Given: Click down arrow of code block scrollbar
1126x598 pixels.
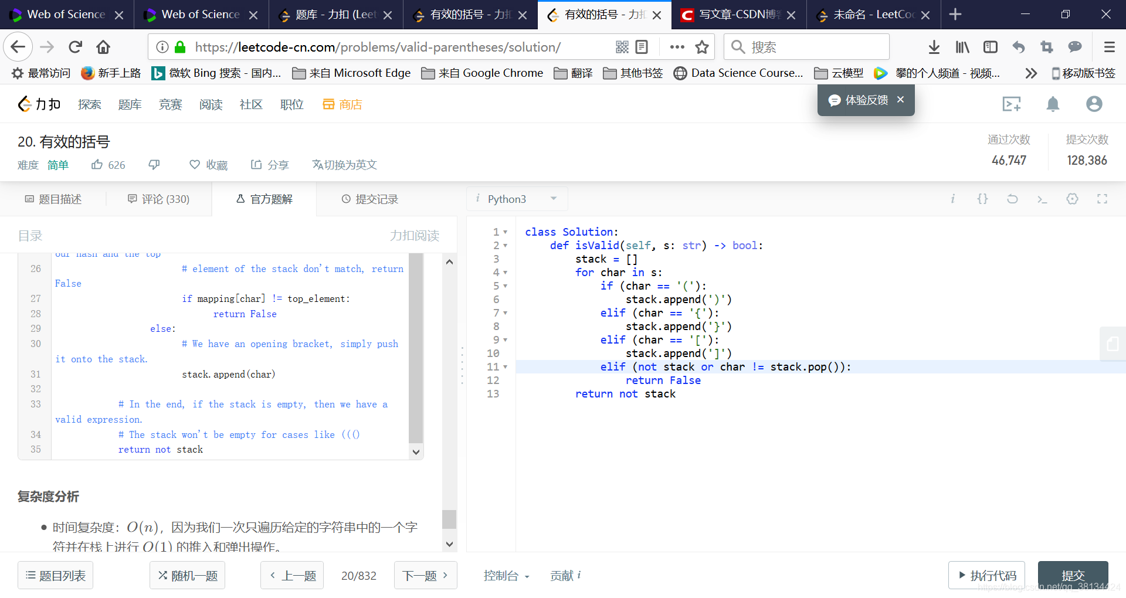Looking at the screenshot, I should click(x=416, y=452).
